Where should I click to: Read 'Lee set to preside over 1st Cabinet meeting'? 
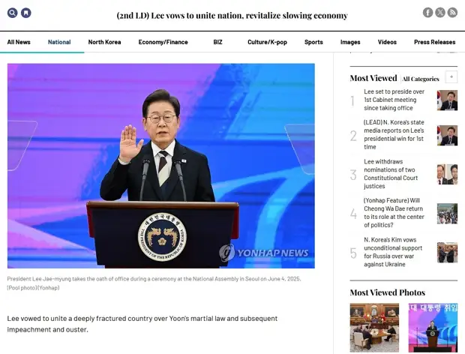394,100
